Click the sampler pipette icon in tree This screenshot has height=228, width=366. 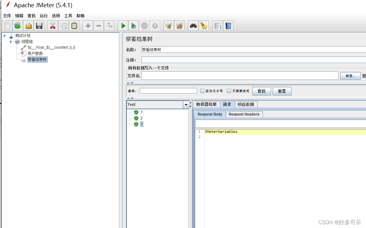click(x=24, y=47)
